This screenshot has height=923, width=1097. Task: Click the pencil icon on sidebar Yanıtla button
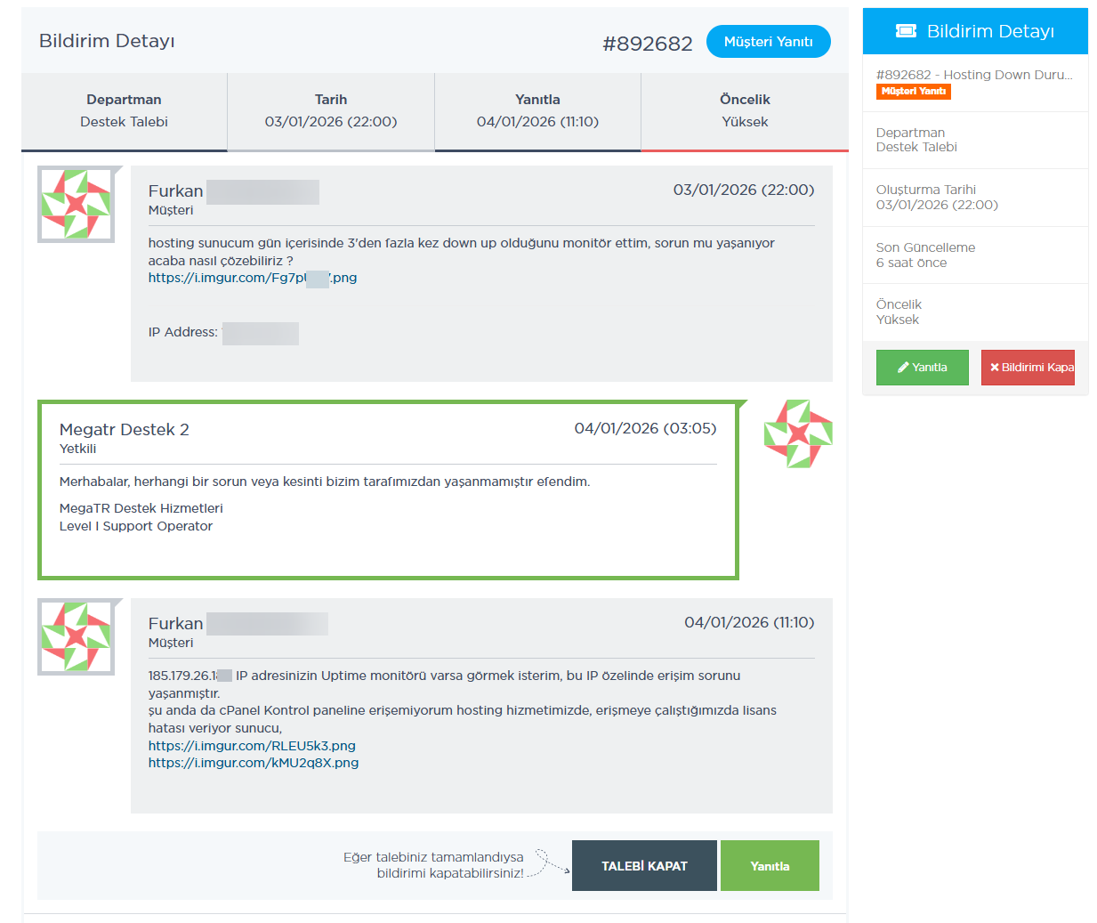(x=903, y=368)
